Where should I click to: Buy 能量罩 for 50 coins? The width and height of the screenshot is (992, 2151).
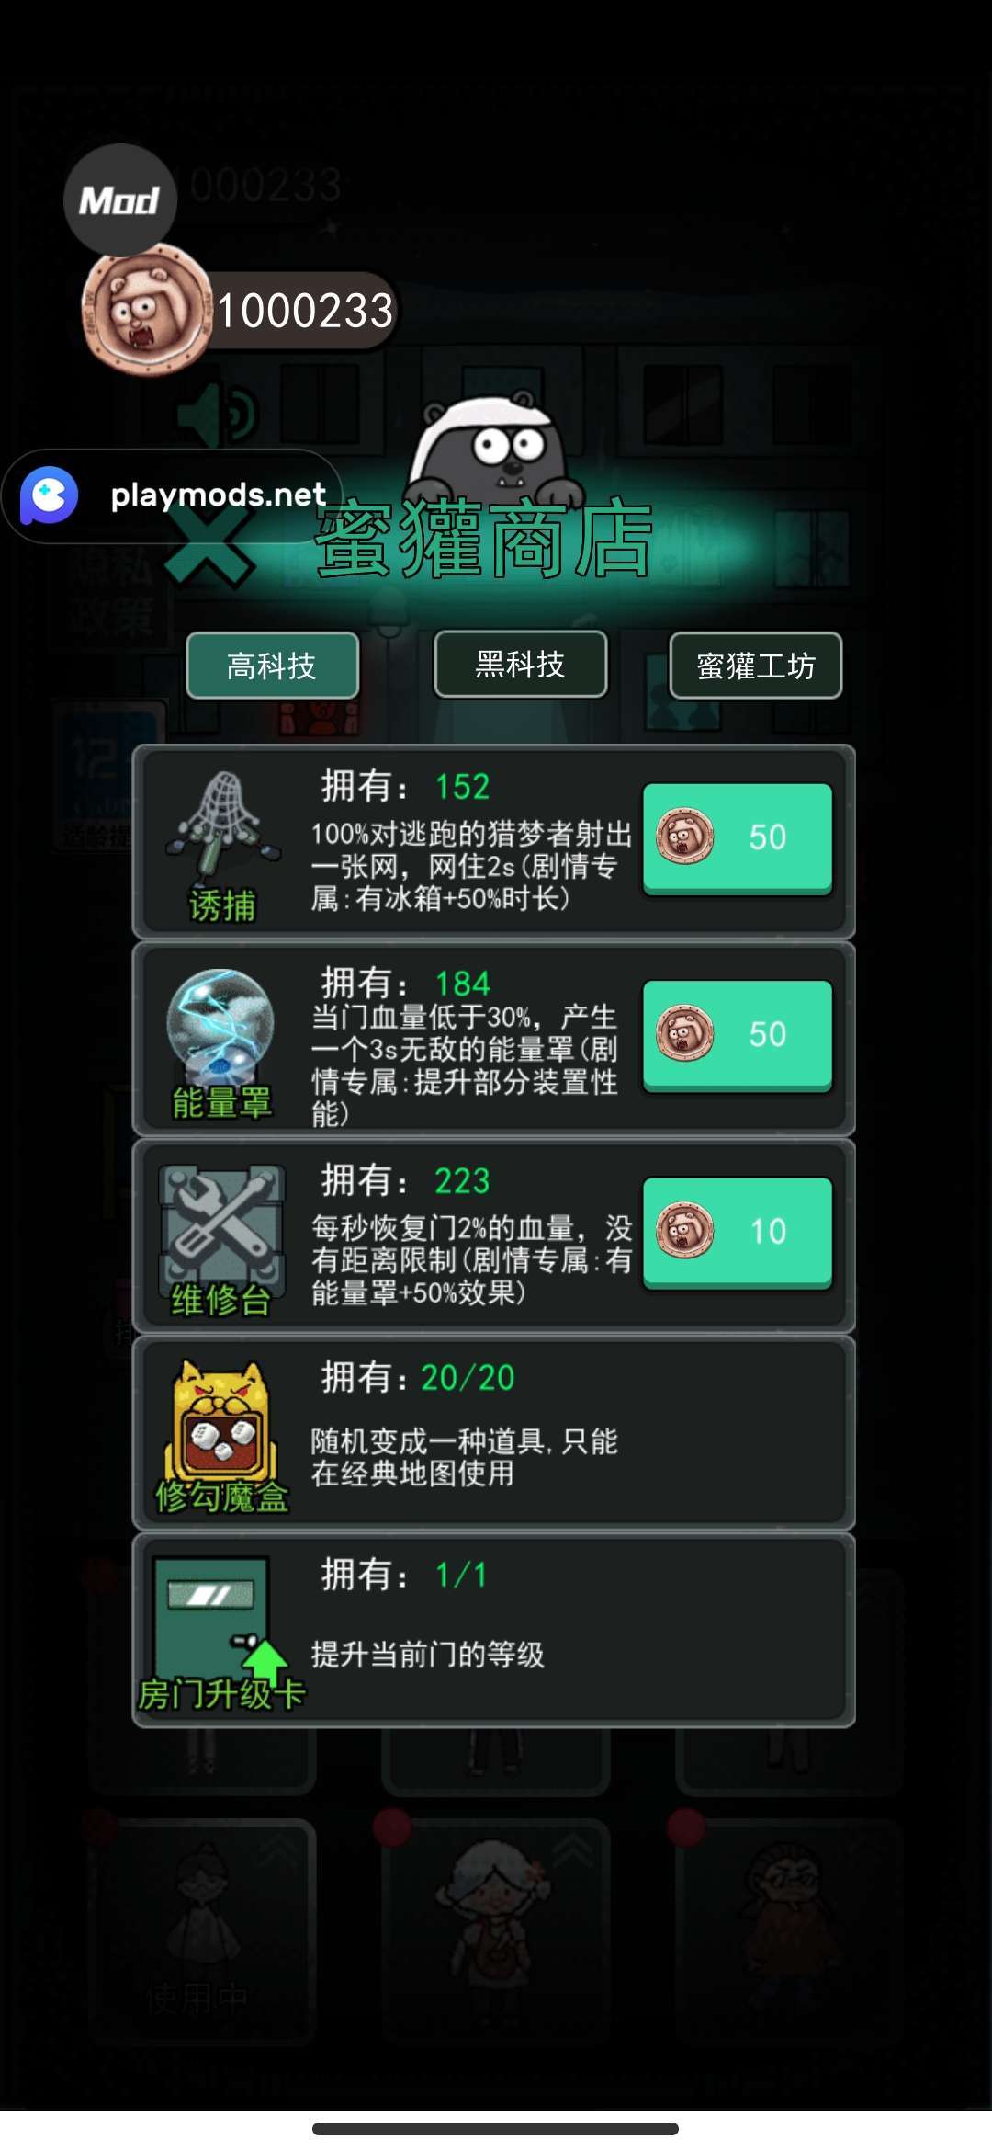[738, 1034]
